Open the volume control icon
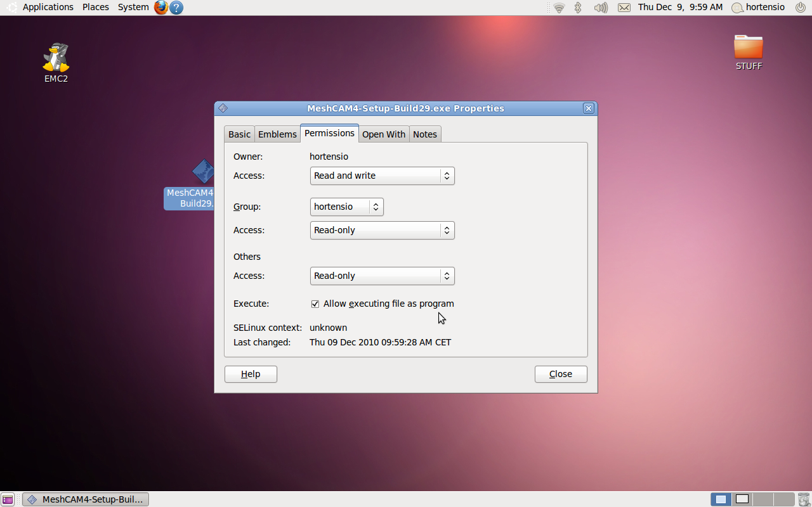The height and width of the screenshot is (507, 812). [x=600, y=8]
